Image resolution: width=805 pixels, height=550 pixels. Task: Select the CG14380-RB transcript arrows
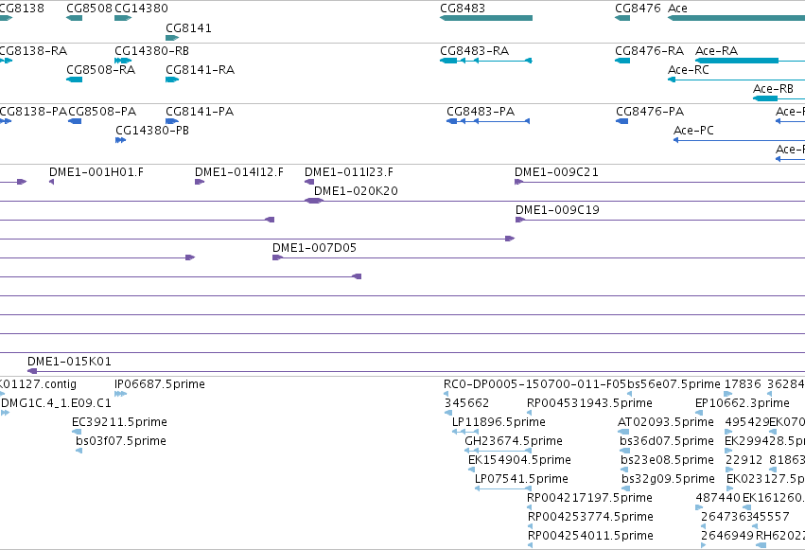tap(123, 61)
